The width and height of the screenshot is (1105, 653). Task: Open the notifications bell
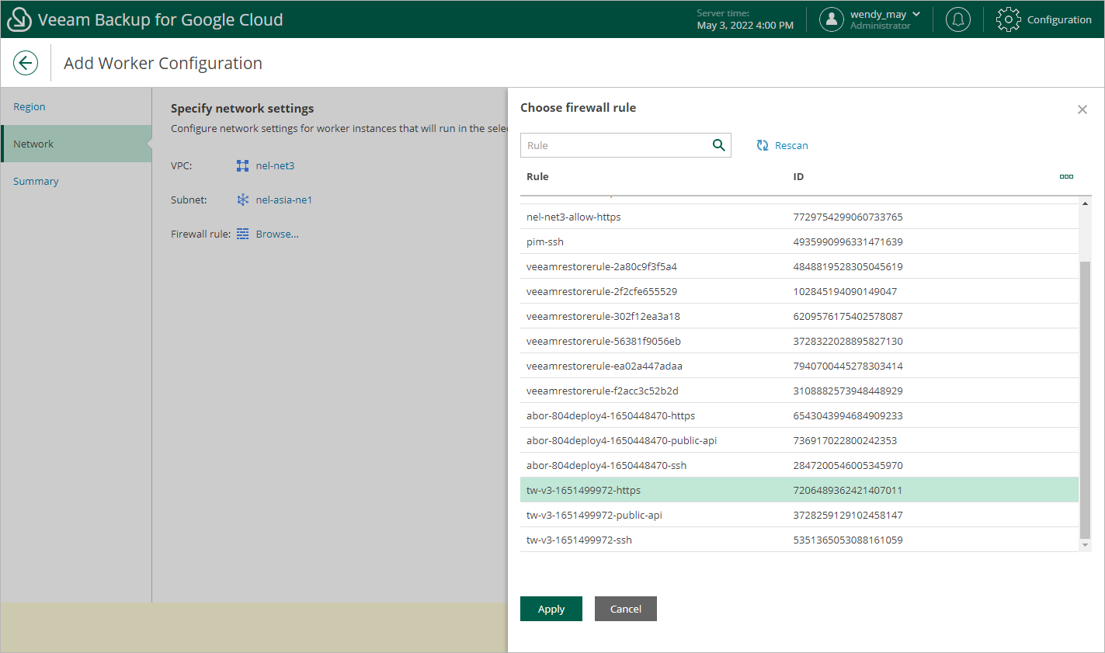958,19
